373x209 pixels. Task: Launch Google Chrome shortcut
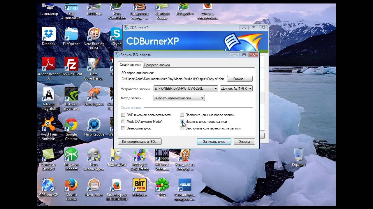click(71, 129)
